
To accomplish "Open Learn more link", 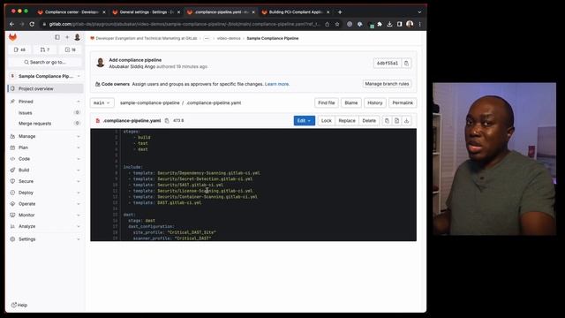I will [x=276, y=84].
